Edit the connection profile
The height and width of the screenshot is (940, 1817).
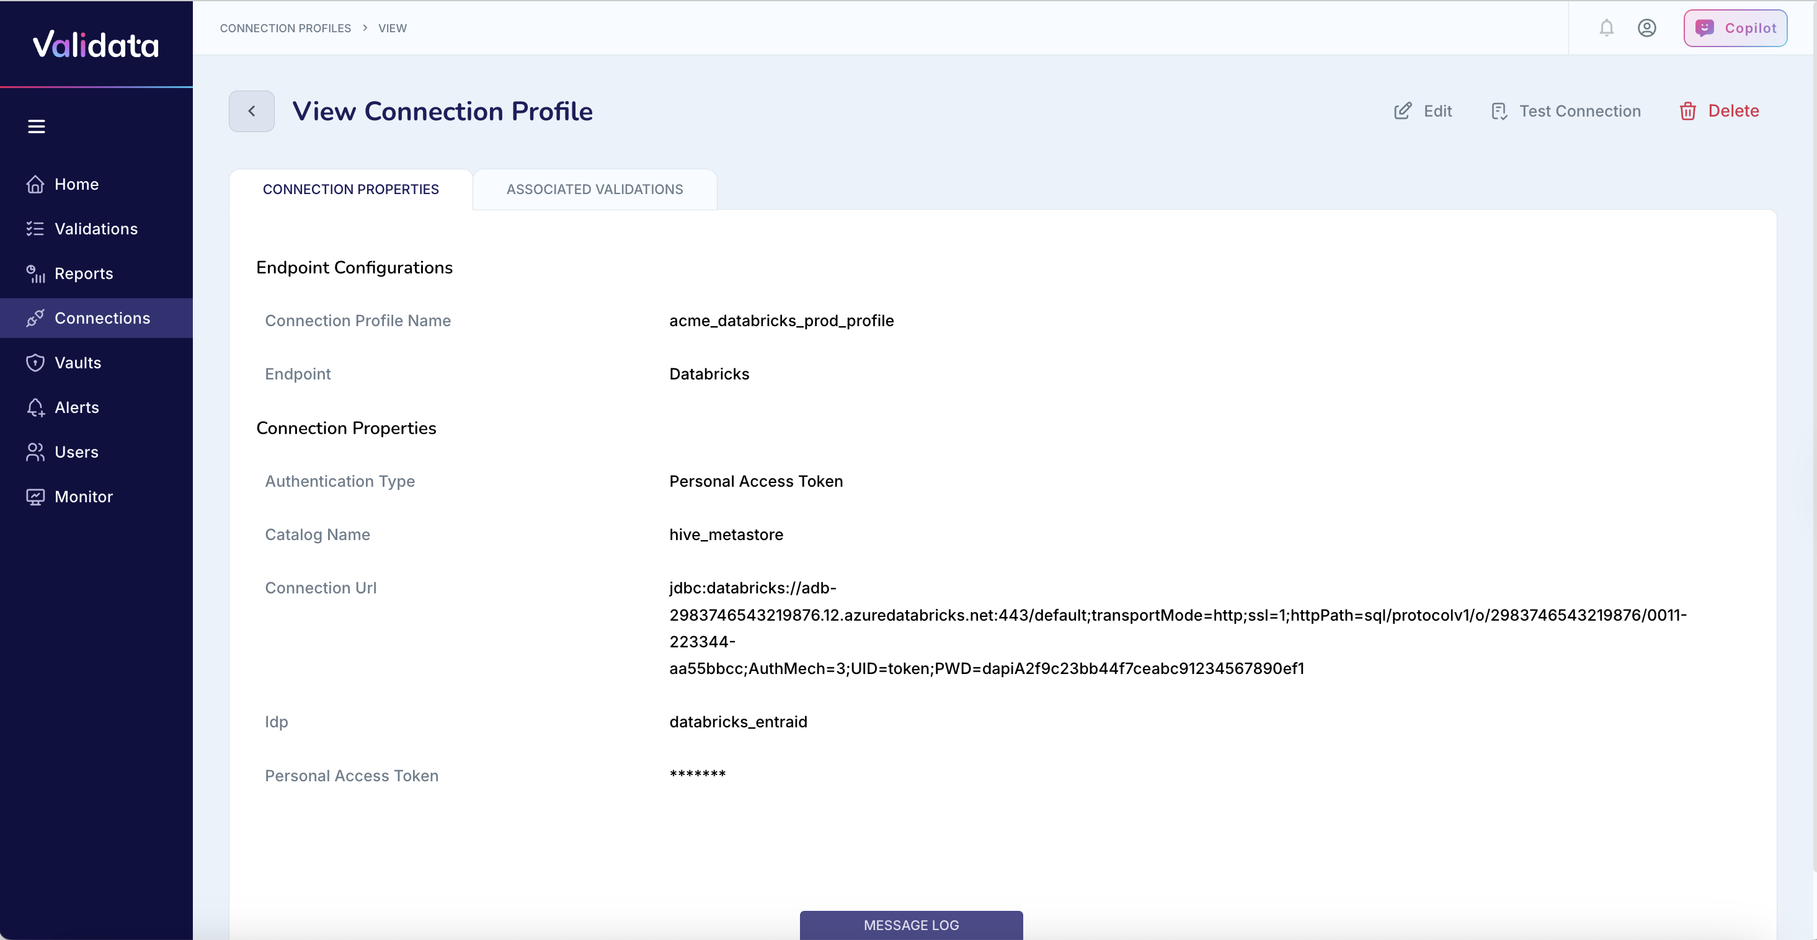[x=1423, y=111]
